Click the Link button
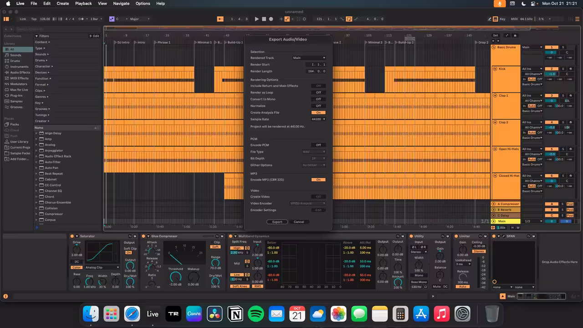Viewport: 583px width, 328px height. (x=23, y=19)
